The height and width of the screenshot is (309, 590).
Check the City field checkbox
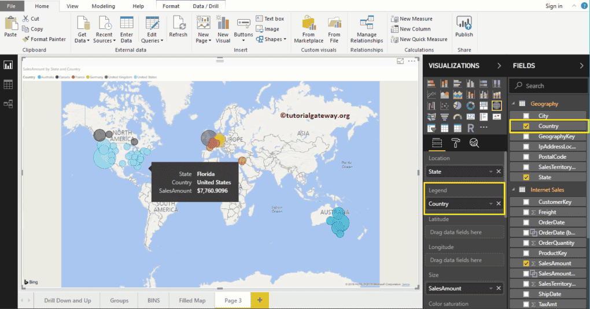point(526,116)
